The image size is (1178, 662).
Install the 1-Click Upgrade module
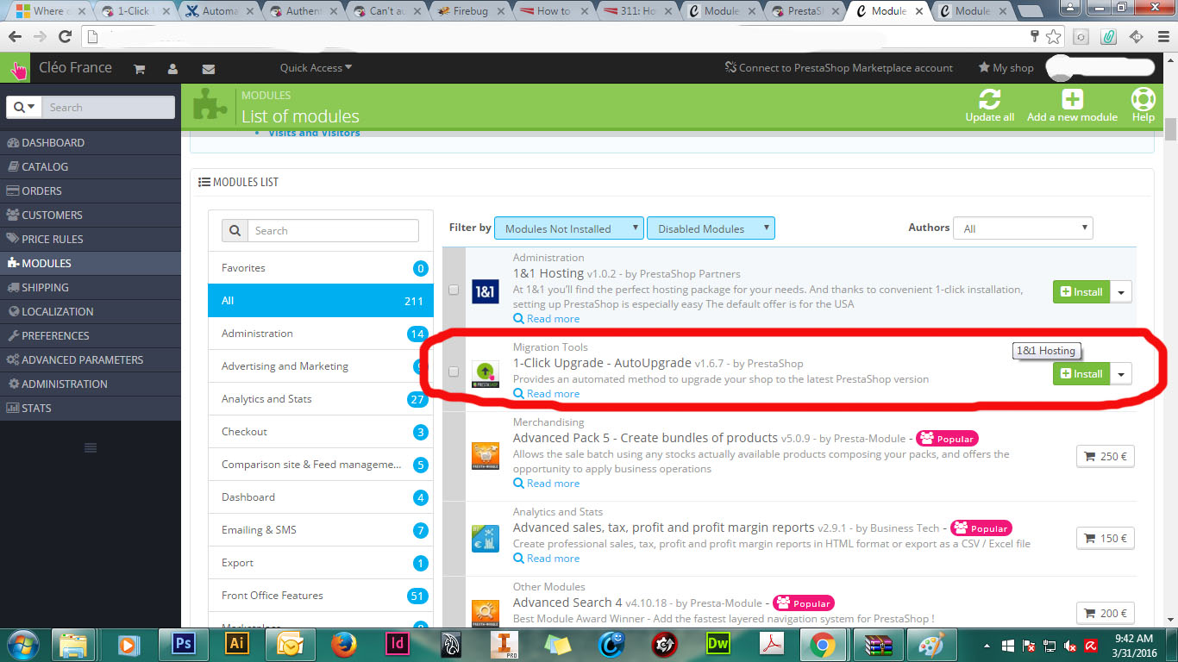[1081, 374]
